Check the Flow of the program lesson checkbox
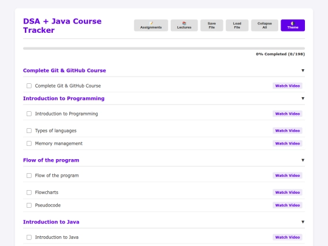This screenshot has width=328, height=246. point(29,176)
